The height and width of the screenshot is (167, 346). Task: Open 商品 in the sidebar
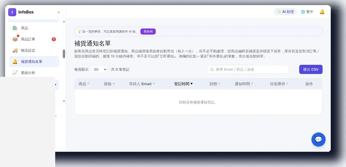tap(34, 28)
